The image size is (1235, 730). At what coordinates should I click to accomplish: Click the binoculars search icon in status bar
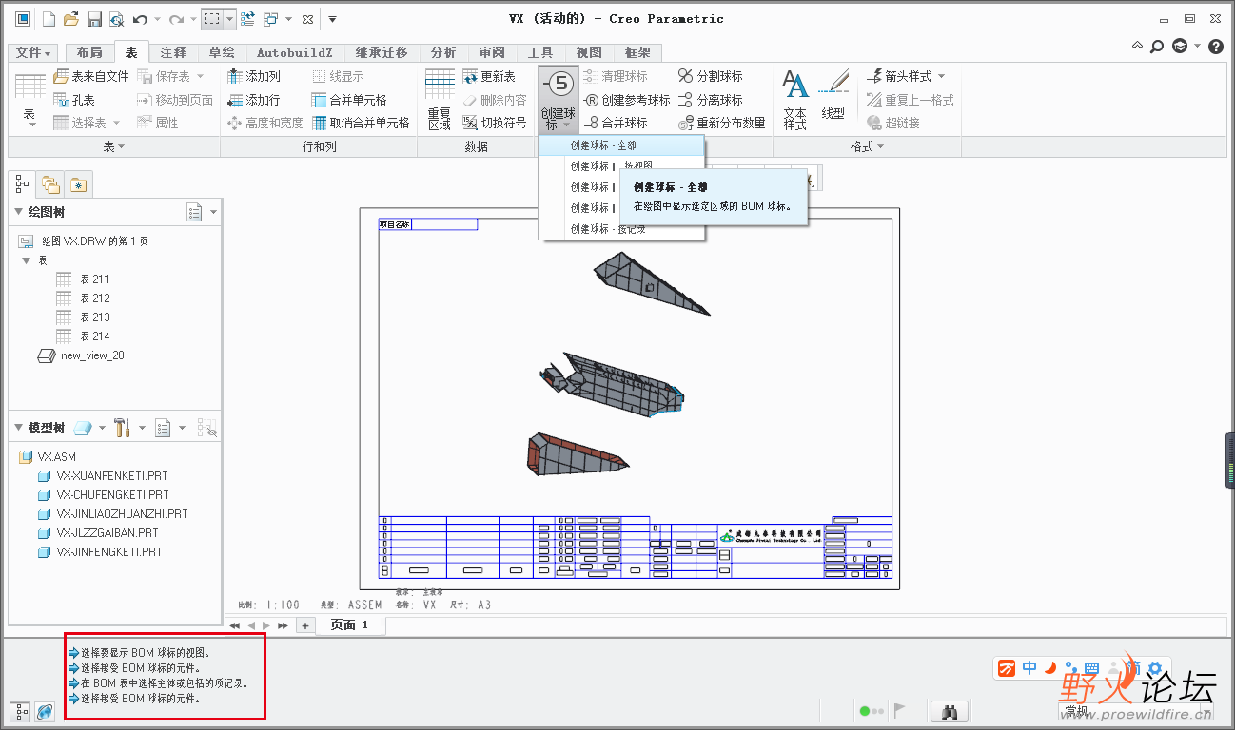click(948, 711)
